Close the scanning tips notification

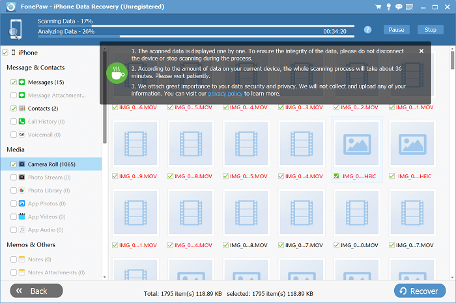coord(421,51)
